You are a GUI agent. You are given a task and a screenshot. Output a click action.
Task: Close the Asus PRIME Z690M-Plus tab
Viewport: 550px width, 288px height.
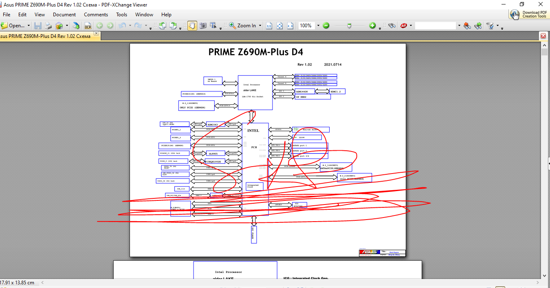tap(97, 33)
